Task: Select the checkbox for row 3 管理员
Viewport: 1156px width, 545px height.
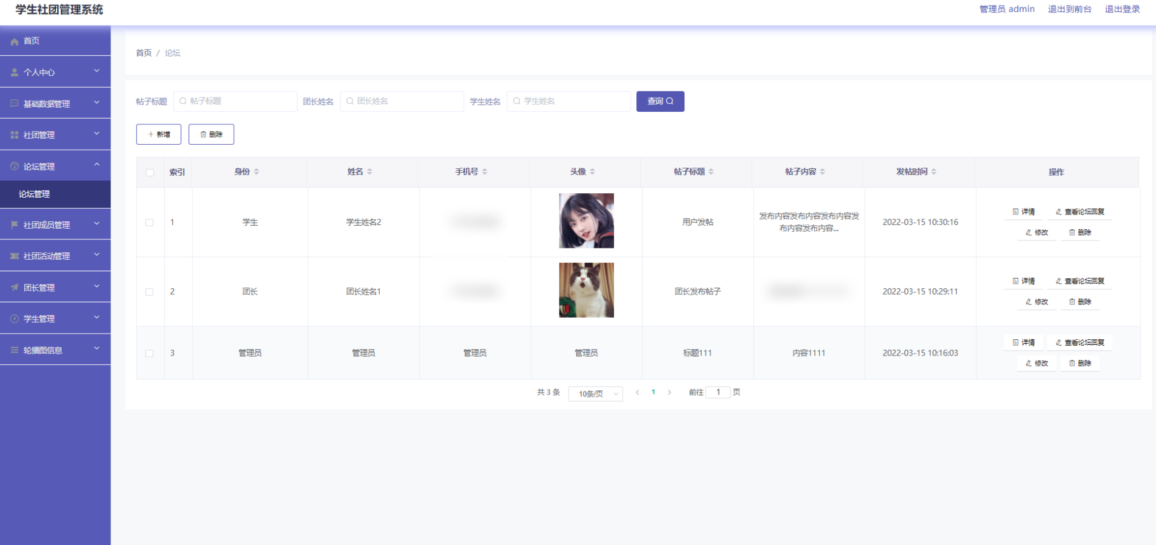Action: [149, 353]
